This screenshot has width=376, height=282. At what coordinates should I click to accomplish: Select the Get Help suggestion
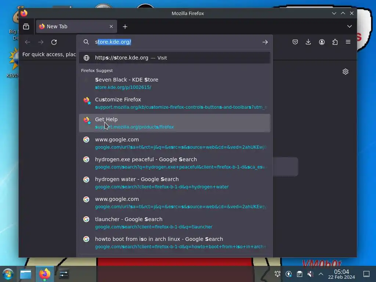[x=174, y=123]
